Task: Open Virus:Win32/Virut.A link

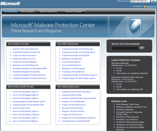Action: click(21, 108)
